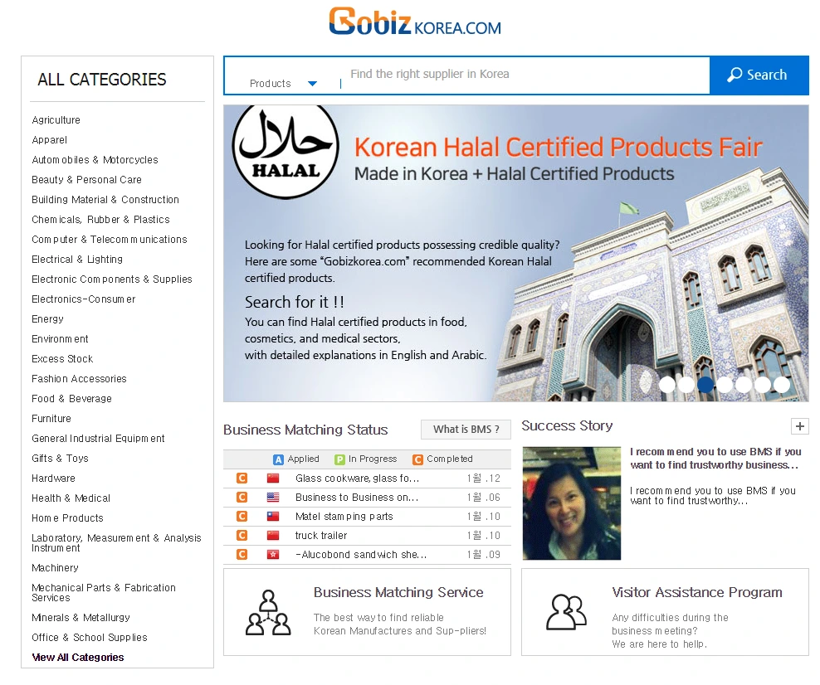The image size is (820, 685).
Task: Open Electrical & Lighting category
Action: pos(77,260)
